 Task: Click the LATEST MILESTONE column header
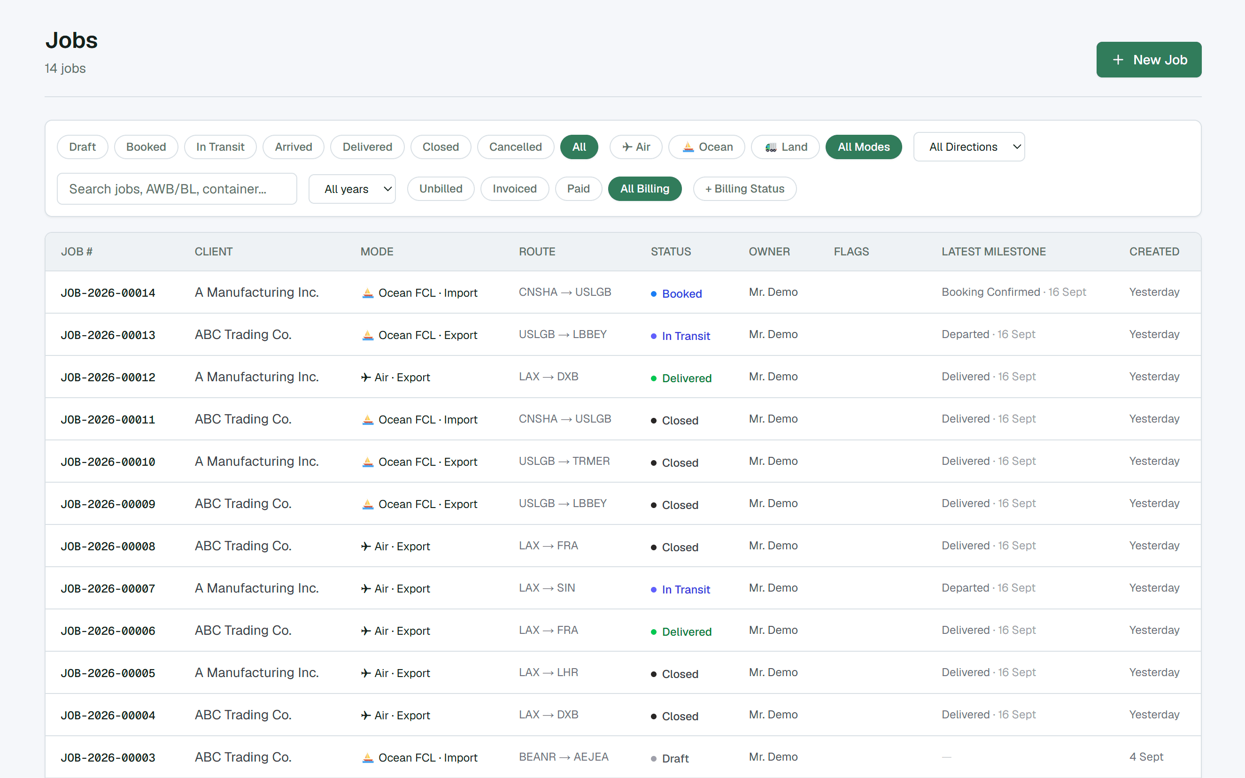993,252
